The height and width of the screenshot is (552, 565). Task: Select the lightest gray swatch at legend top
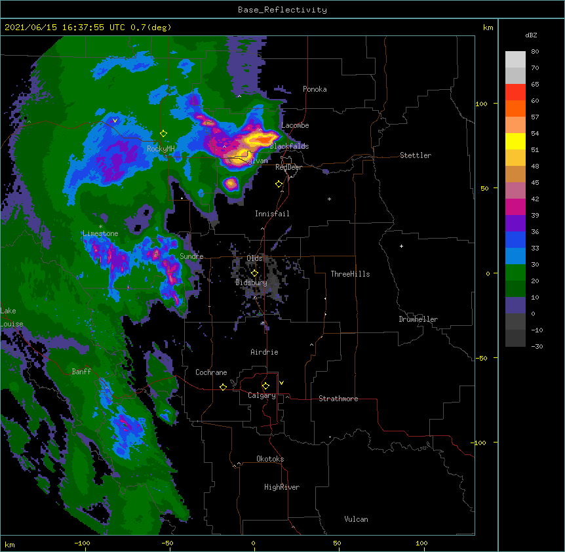pyautogui.click(x=515, y=60)
